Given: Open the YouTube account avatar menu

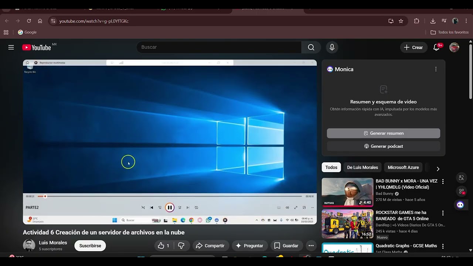Looking at the screenshot, I should pos(454,47).
